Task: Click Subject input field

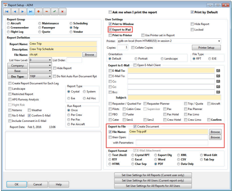Action: pyautogui.click(x=174, y=98)
